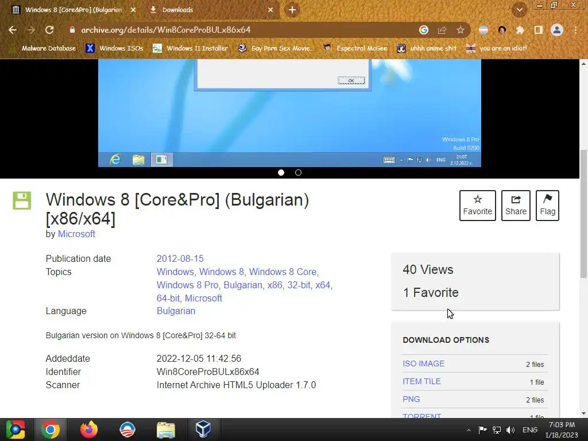Select first carousel dot indicator
The width and height of the screenshot is (588, 441).
click(x=281, y=172)
